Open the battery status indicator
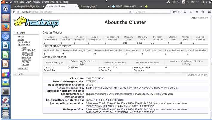Image resolution: width=212 pixels, height=120 pixels. 192,2
